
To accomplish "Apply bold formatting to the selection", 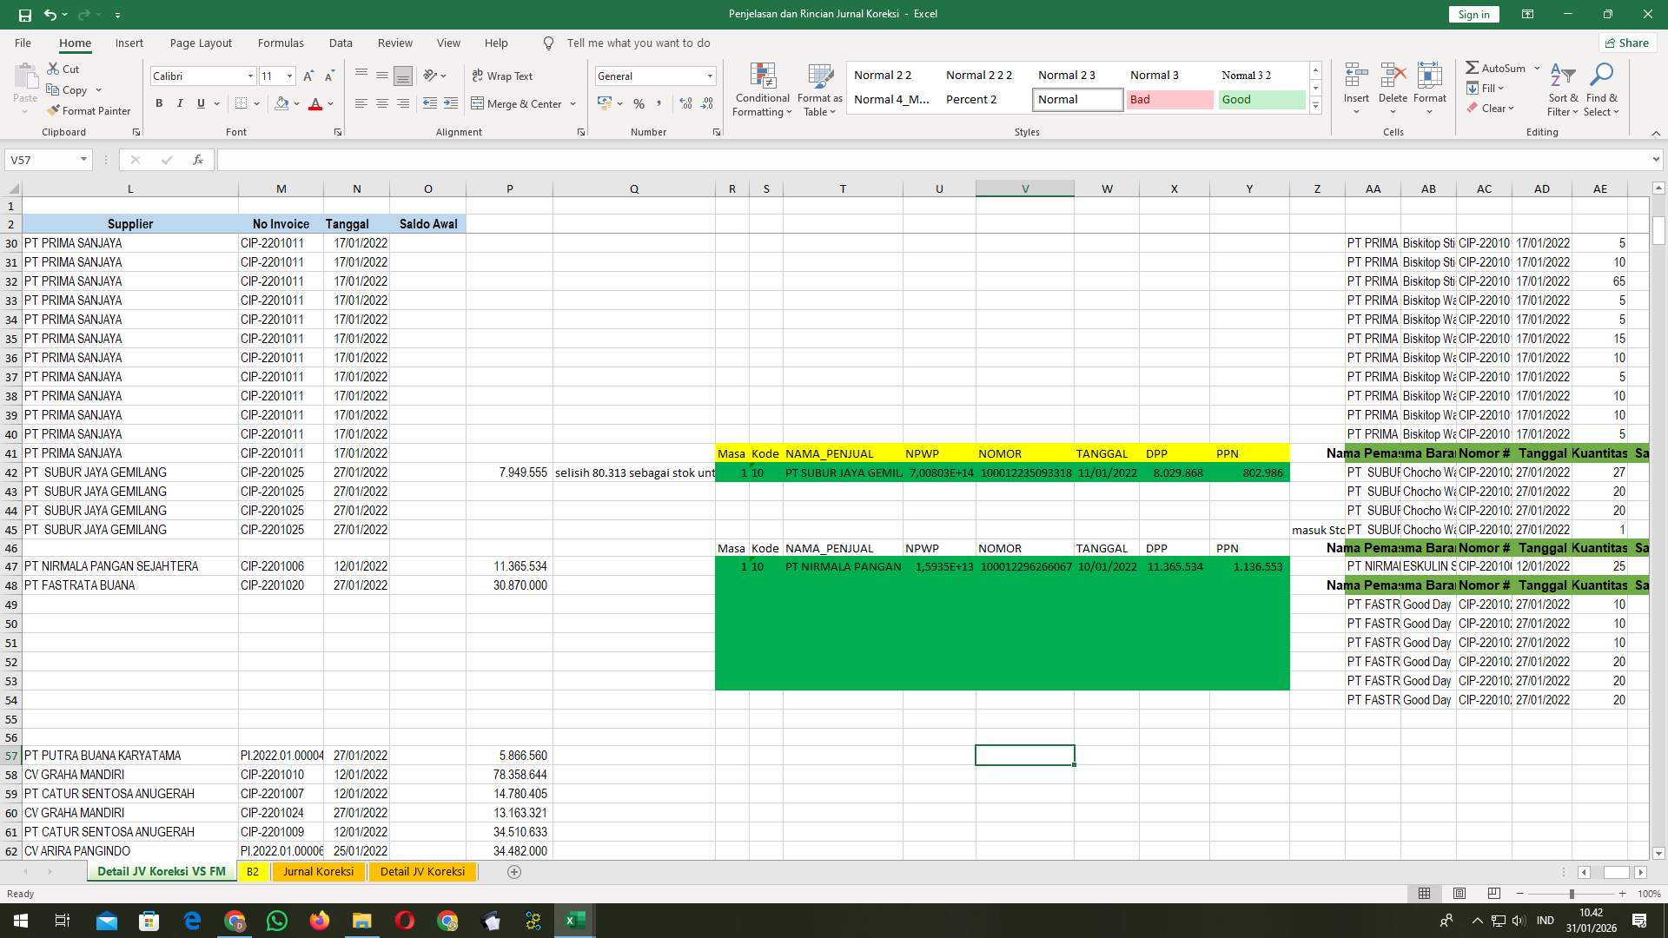I will tap(159, 103).
